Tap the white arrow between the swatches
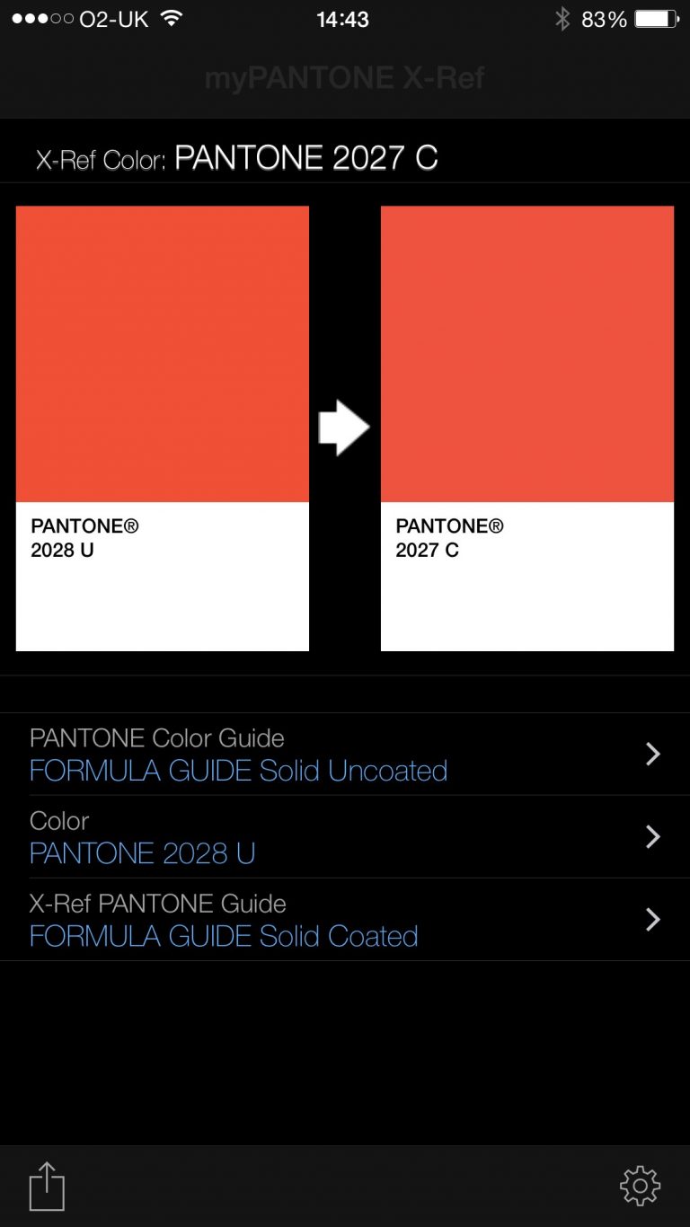The width and height of the screenshot is (690, 1227). point(344,428)
